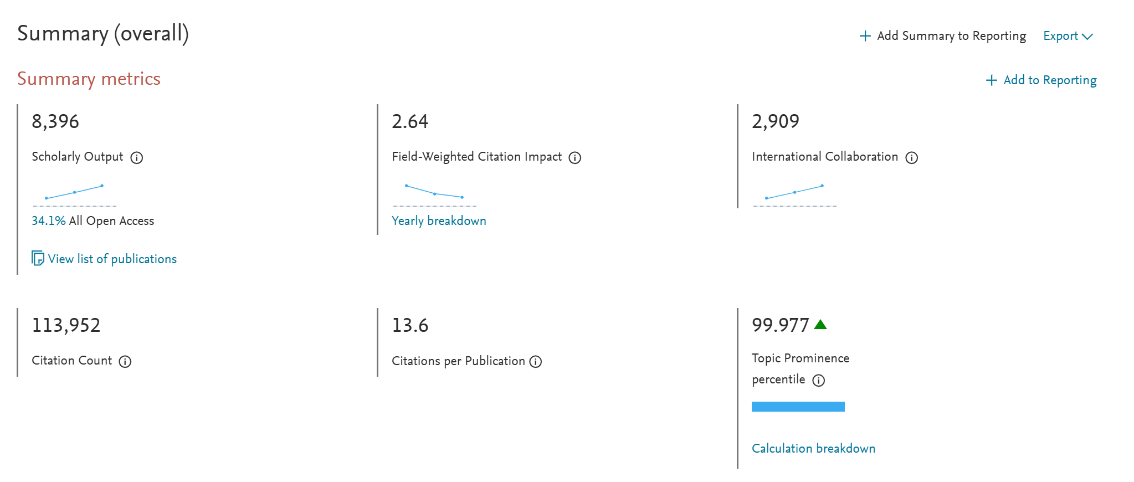Viewport: 1134px width, 482px height.
Task: Click View list of publications
Action: [x=112, y=259]
